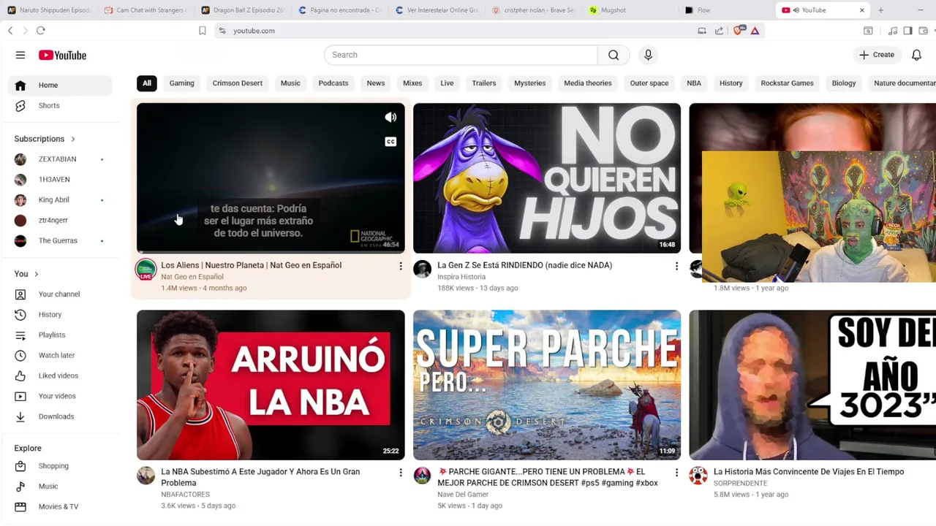Open Your videos in the sidebar
The height and width of the screenshot is (526, 936).
point(61,396)
